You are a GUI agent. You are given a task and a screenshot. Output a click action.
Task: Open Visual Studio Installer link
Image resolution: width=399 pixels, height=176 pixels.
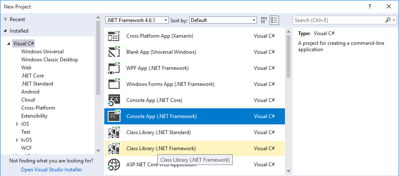coord(51,170)
